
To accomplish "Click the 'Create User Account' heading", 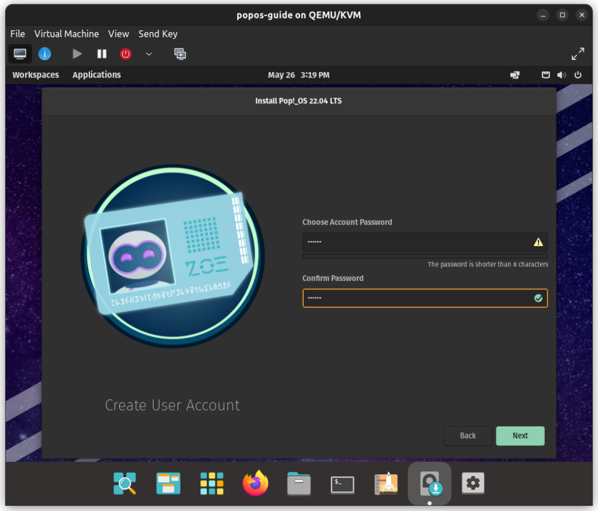I will point(172,405).
